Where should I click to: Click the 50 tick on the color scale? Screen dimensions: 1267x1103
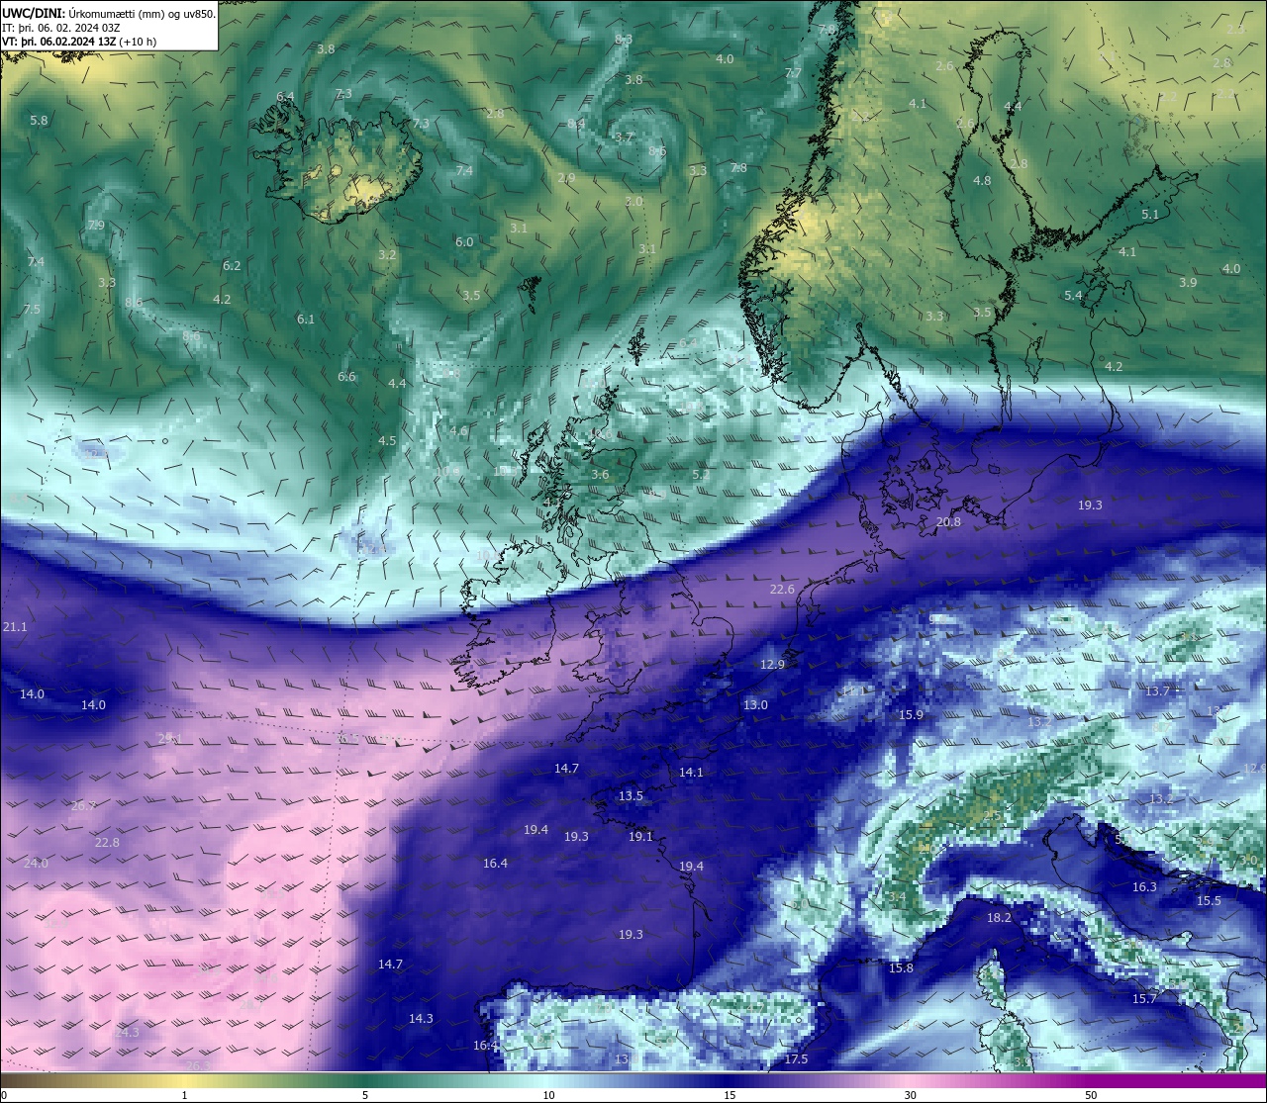[x=1091, y=1095]
